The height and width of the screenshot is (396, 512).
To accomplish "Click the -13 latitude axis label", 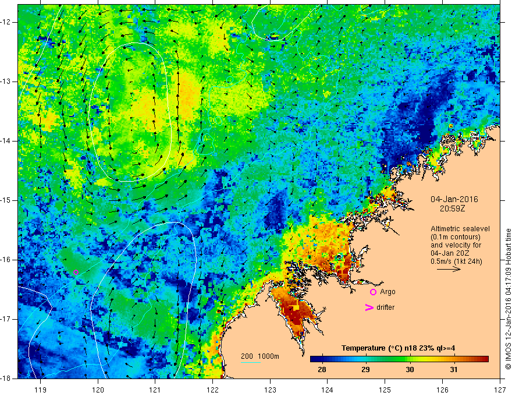I will (6, 82).
